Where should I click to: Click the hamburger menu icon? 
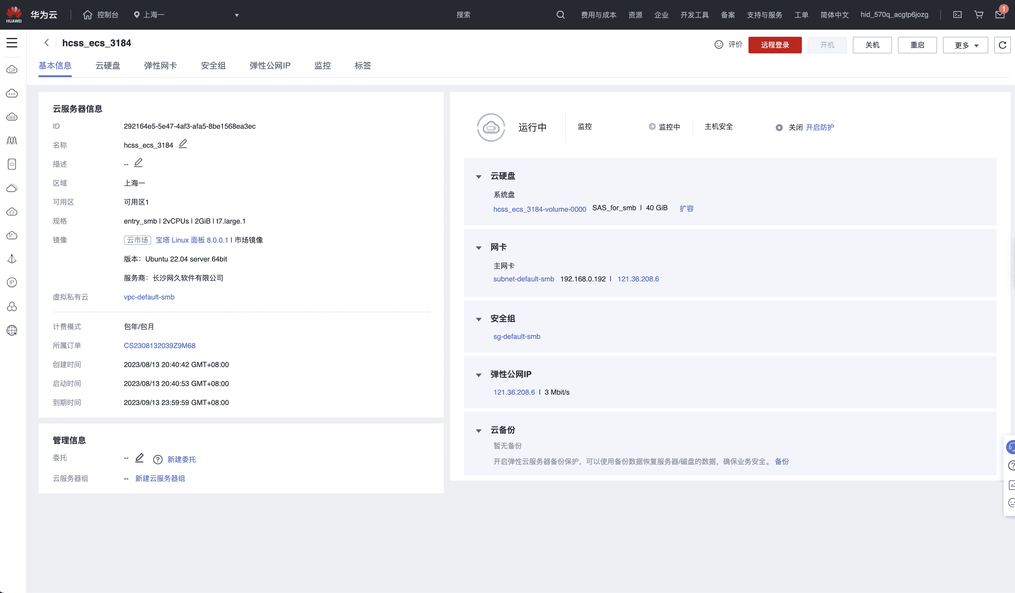(12, 43)
